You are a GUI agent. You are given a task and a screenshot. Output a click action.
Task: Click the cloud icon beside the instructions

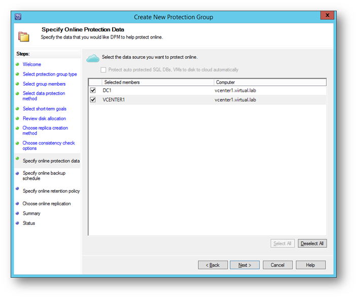coord(93,58)
